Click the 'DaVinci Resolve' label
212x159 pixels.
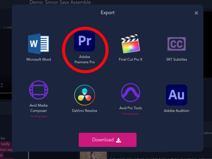point(85,111)
